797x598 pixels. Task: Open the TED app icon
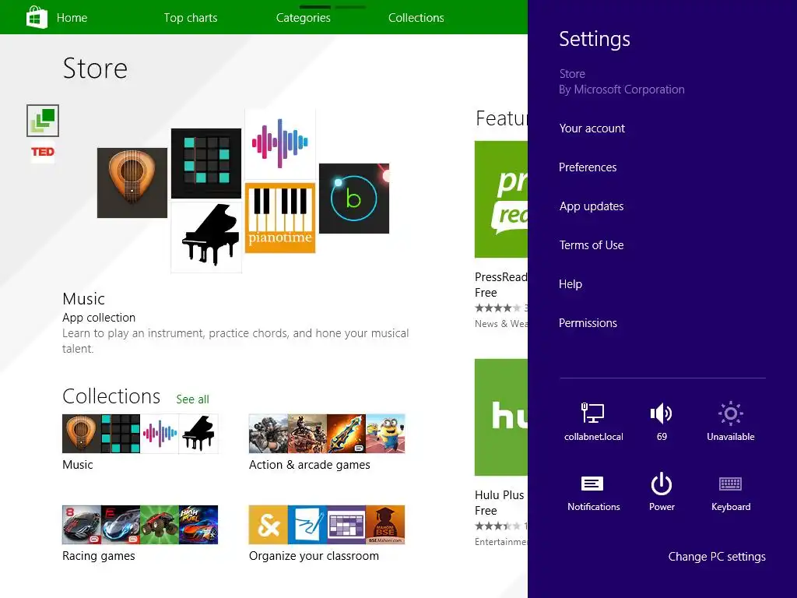pos(43,152)
